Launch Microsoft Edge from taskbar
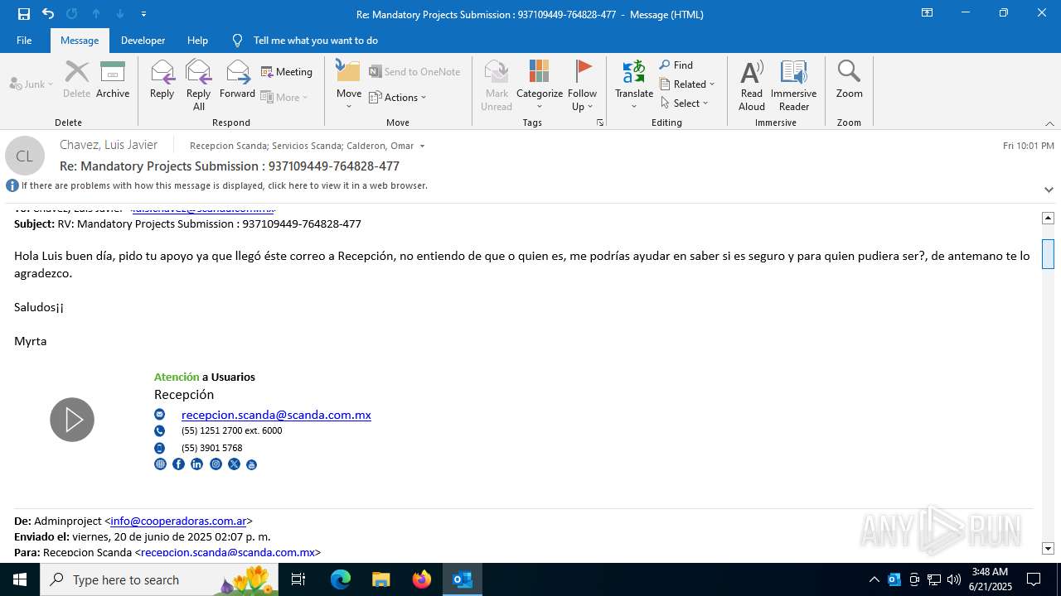1061x596 pixels. pos(341,579)
